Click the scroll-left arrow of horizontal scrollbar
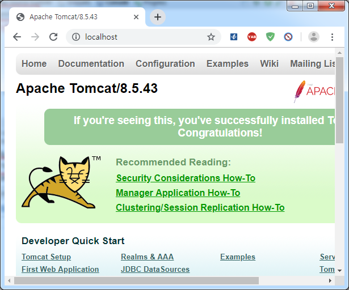Screen dimensions: 349x290 [x=9, y=281]
